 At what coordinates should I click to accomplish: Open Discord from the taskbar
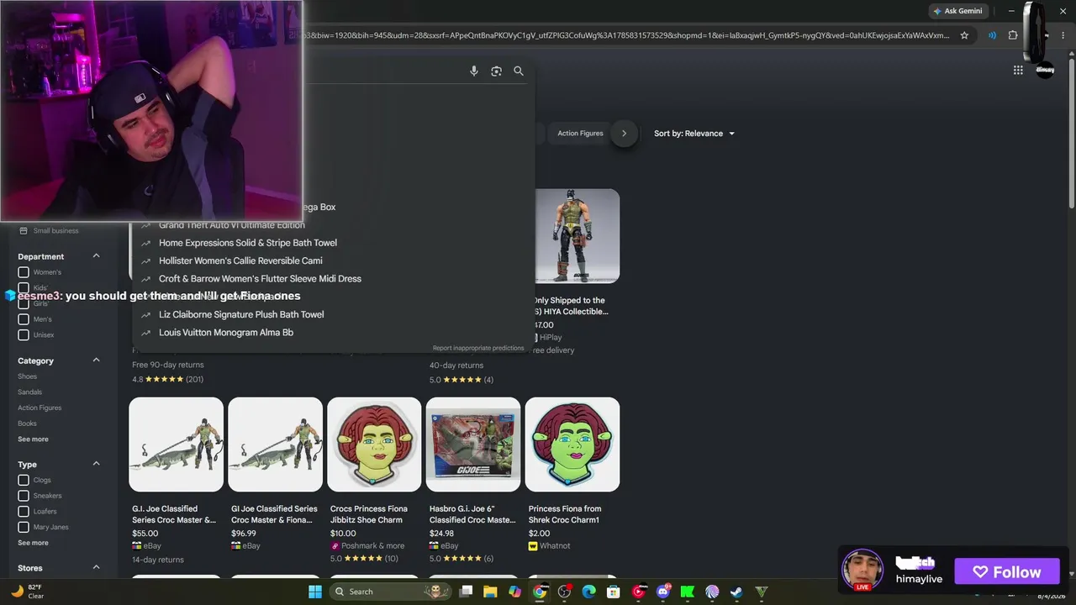pos(663,592)
